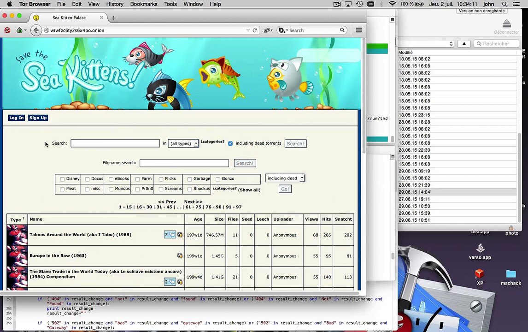
Task: Click the NoScript icon in browser toolbar
Action: pos(7,30)
